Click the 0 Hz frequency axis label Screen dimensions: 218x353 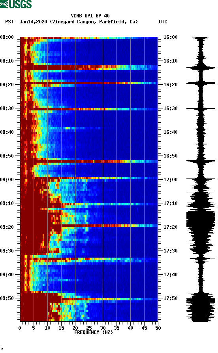20,328
